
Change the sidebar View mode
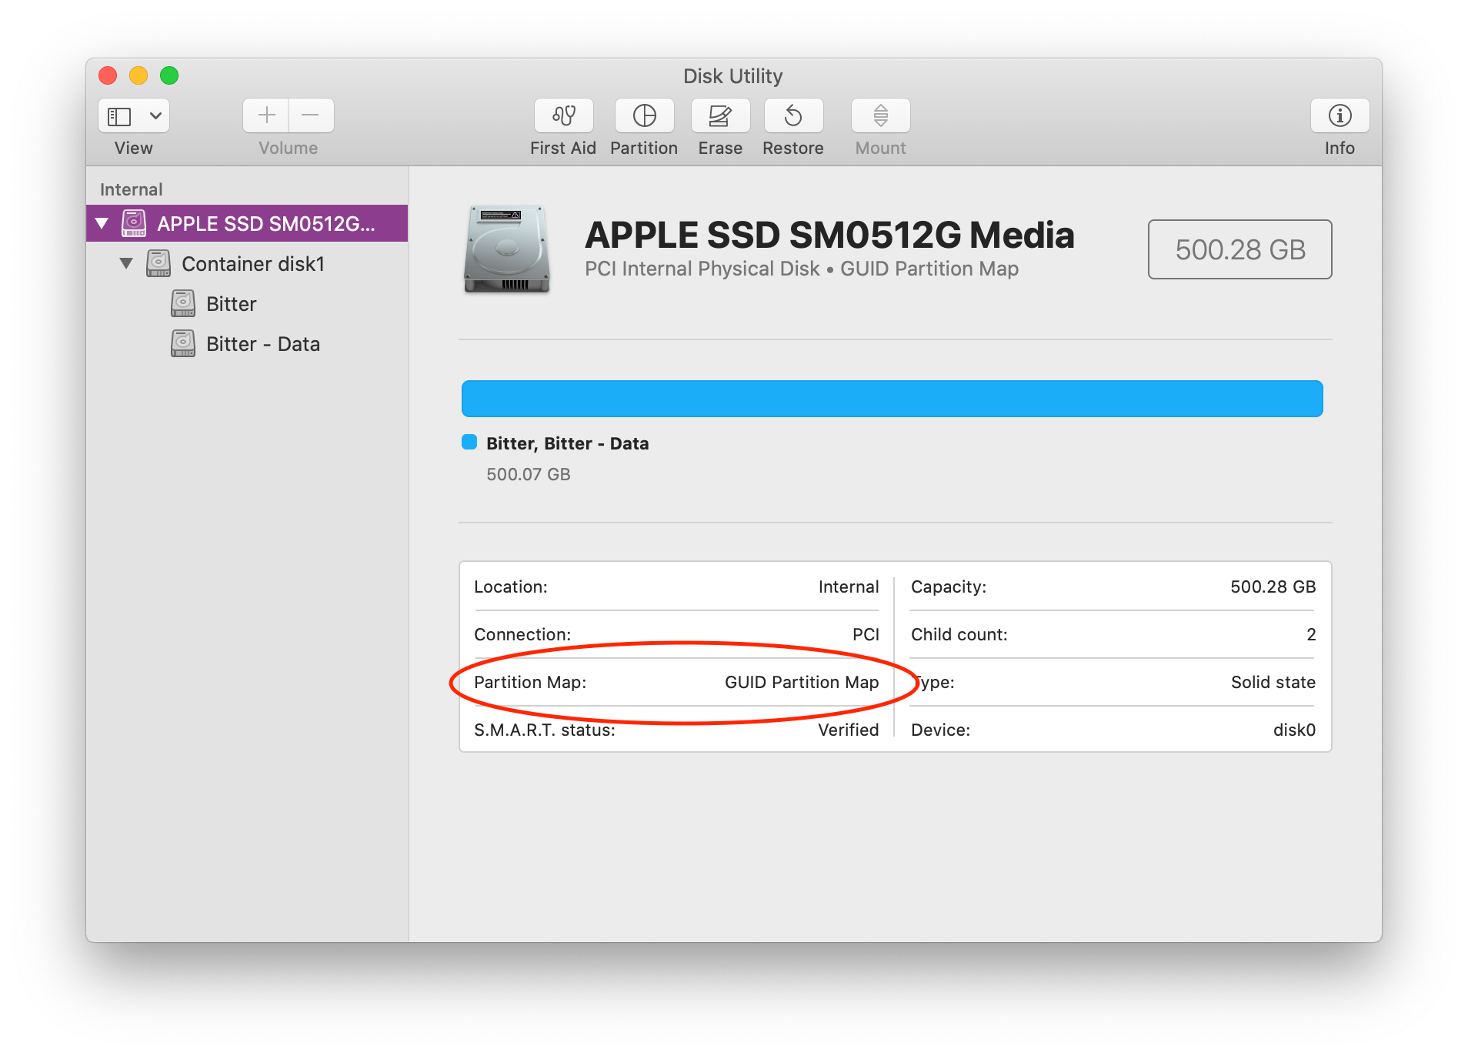click(x=132, y=115)
